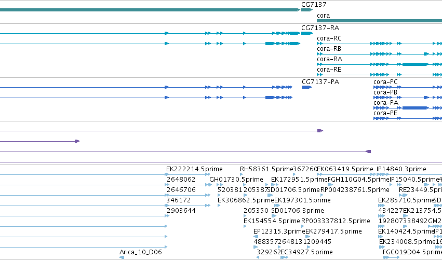Click the CG7137-PA blue CDS block
Viewport: 442px width, 260px height.
(x=306, y=87)
